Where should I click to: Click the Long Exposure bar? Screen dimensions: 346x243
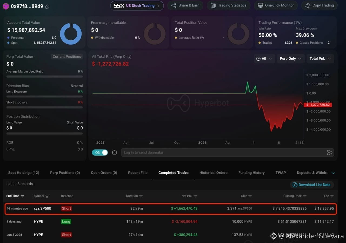click(45, 97)
